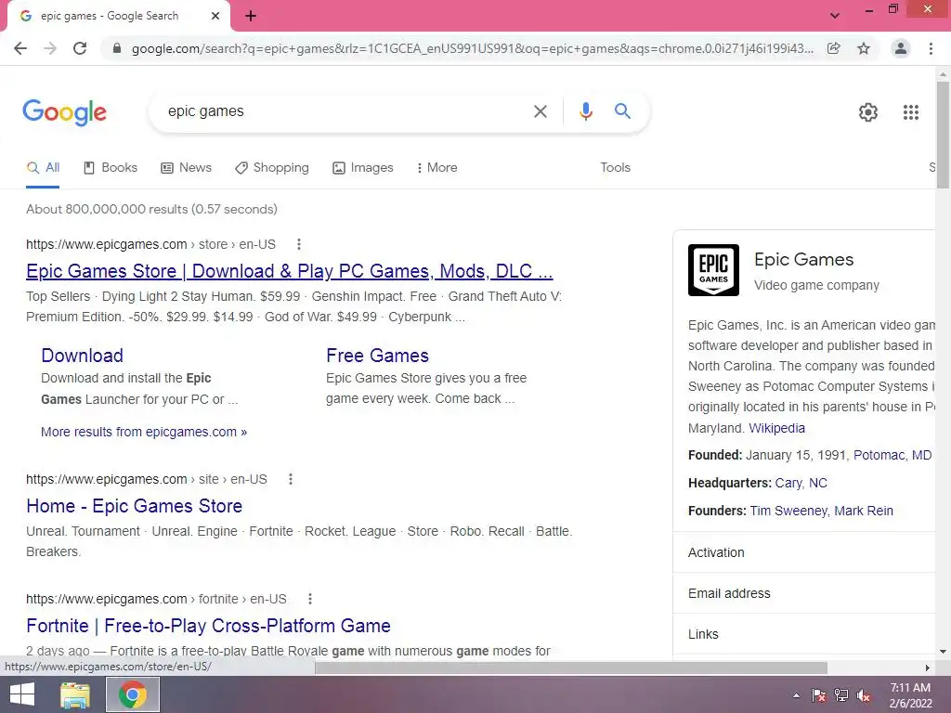Click the browser back arrow

pyautogui.click(x=20, y=48)
